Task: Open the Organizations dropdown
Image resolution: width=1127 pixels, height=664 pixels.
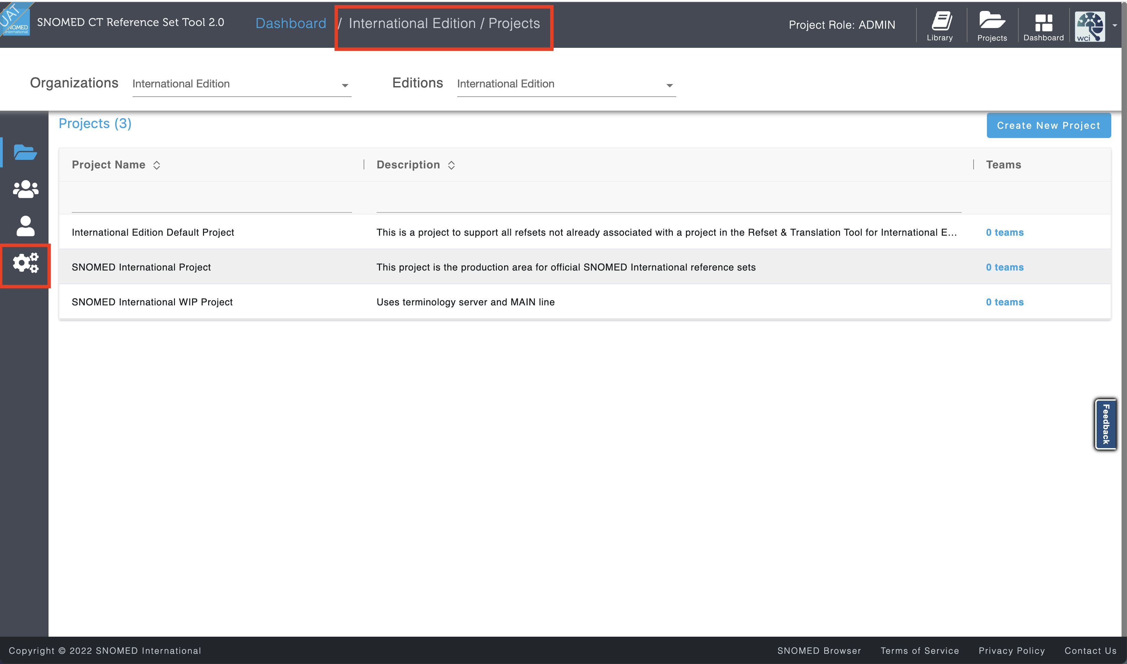Action: pyautogui.click(x=242, y=84)
